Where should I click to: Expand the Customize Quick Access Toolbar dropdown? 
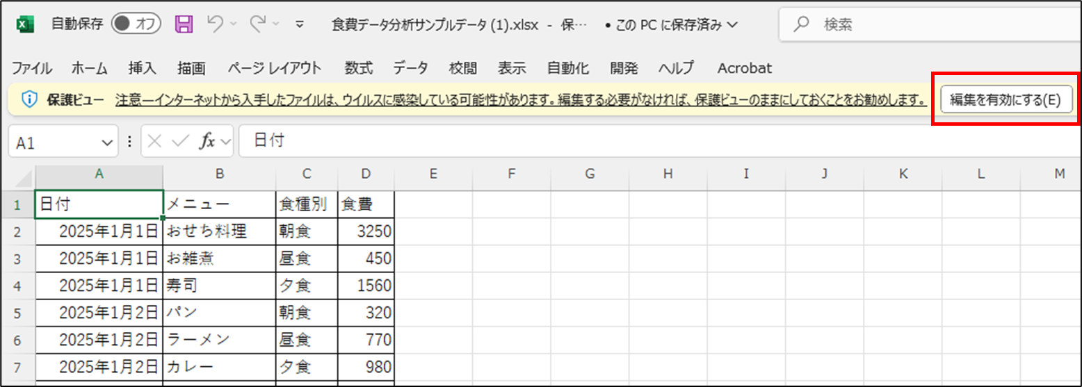(x=300, y=24)
